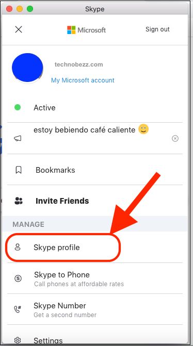This screenshot has width=193, height=346.
Task: Change the Active presence status
Action: point(95,108)
